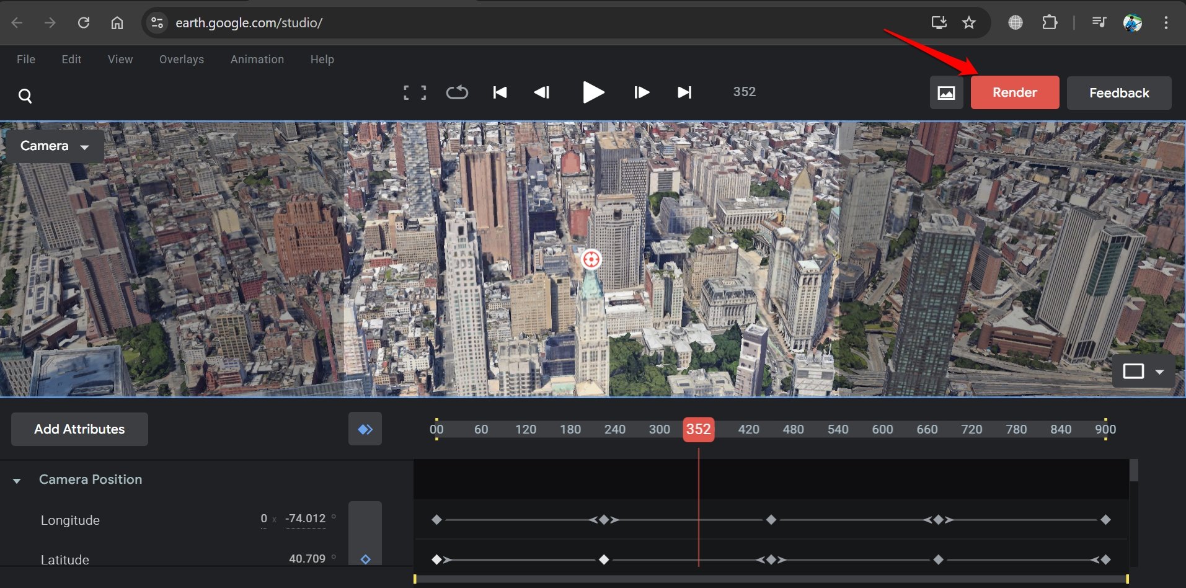Image resolution: width=1186 pixels, height=588 pixels.
Task: Bookmark this page with the star icon
Action: pyautogui.click(x=969, y=23)
